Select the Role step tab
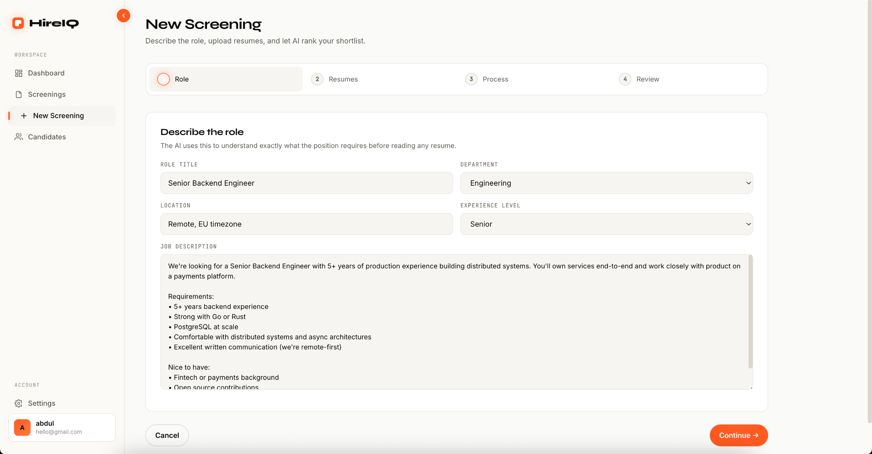 pyautogui.click(x=226, y=79)
